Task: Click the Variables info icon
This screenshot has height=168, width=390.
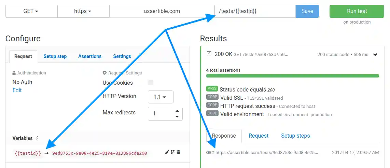Action: pos(37,138)
